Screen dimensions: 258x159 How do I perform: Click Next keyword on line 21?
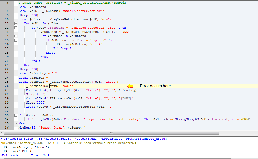[28, 65]
